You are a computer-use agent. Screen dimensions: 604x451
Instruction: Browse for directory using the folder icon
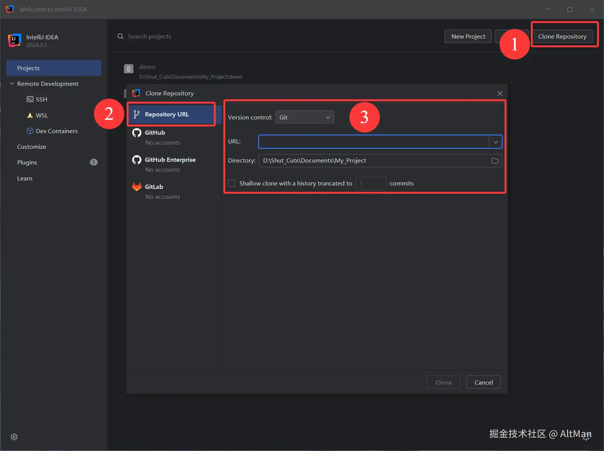[495, 161]
